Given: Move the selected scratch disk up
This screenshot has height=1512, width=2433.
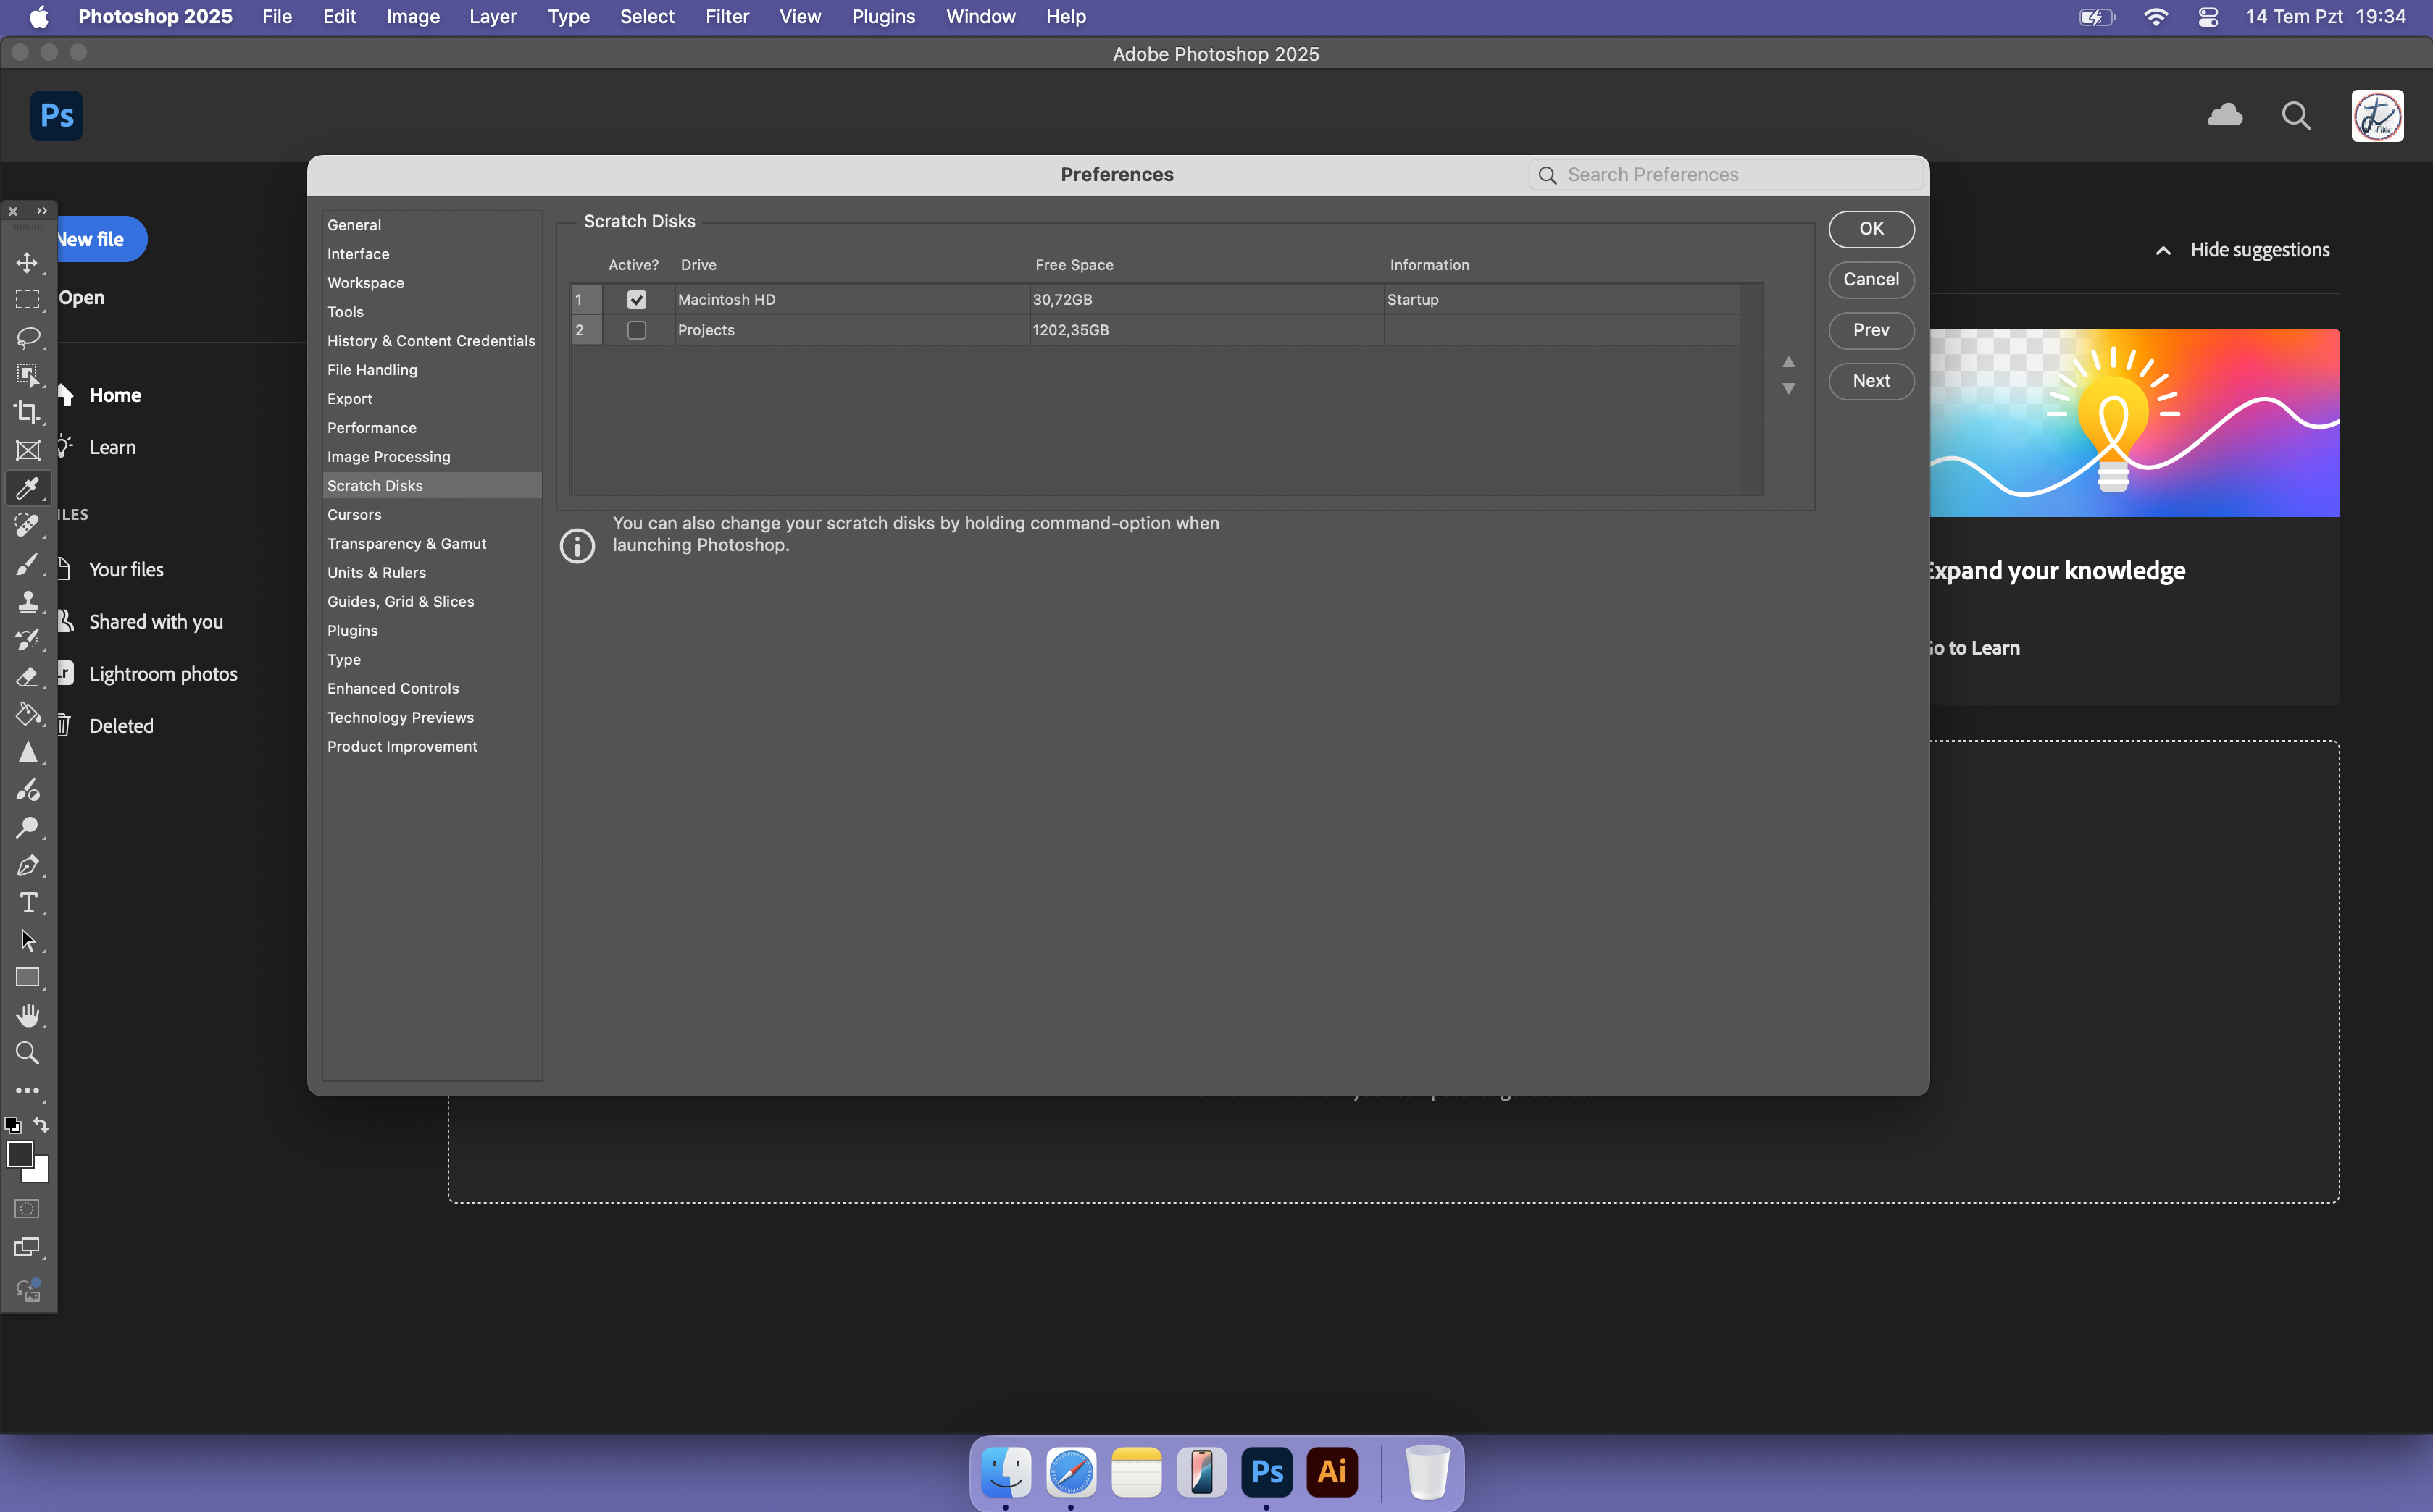Looking at the screenshot, I should [1789, 361].
